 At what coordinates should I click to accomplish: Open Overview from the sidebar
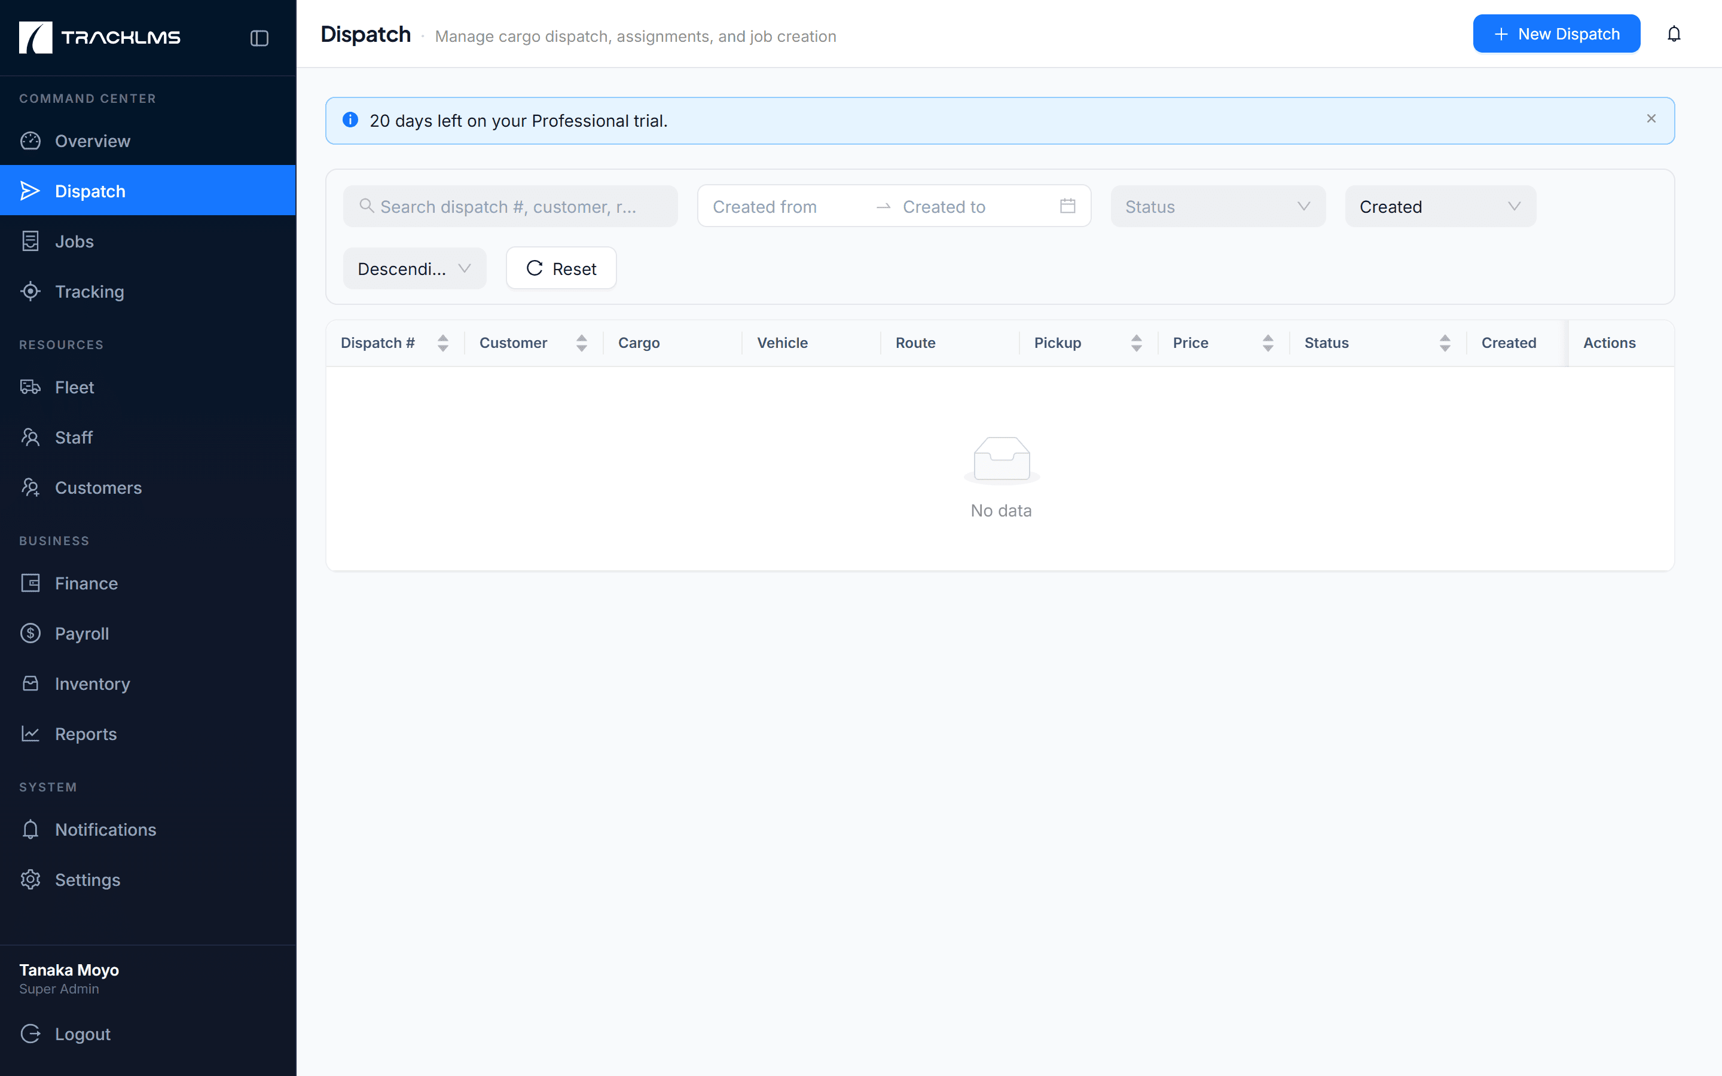tap(148, 141)
